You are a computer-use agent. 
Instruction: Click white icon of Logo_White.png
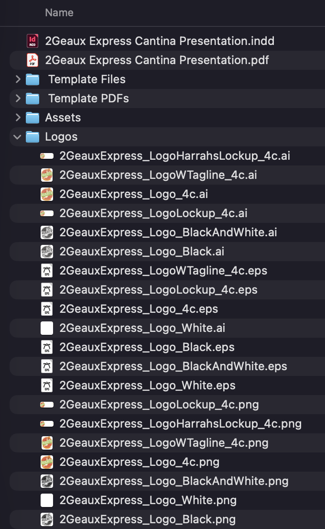point(47,500)
